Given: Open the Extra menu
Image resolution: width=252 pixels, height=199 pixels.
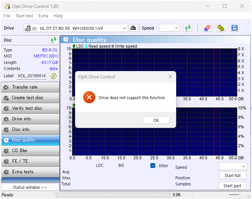Looking at the screenshot, I should point(43,16).
